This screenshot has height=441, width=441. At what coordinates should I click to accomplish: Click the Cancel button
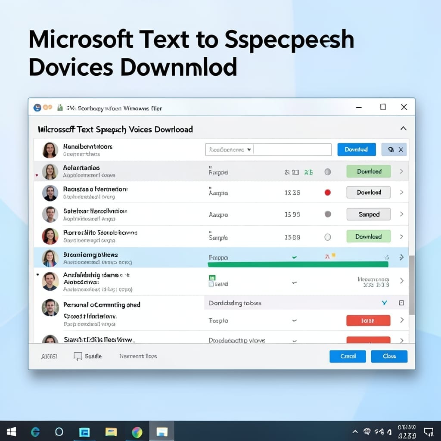point(348,356)
